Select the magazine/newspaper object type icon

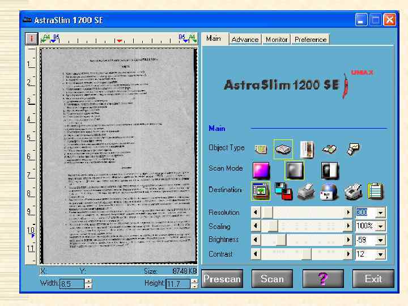[x=329, y=149]
